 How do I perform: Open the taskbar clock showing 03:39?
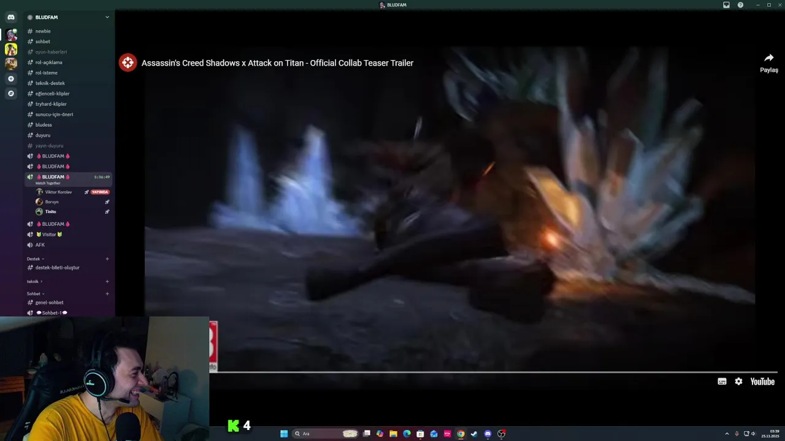(x=774, y=434)
